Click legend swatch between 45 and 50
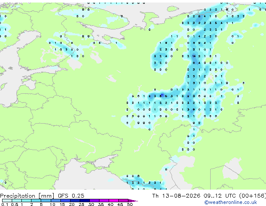Screen dimensions: 266x206 tap(123, 201)
